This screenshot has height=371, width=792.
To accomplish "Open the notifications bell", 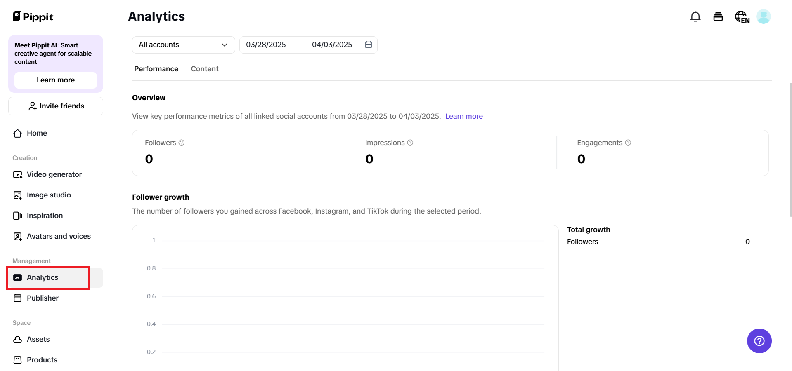I will [695, 16].
